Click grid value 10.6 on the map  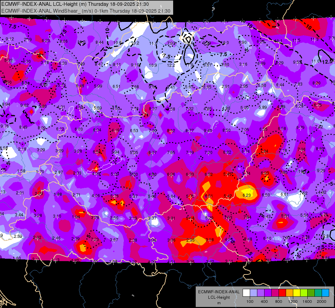[x=117, y=43]
